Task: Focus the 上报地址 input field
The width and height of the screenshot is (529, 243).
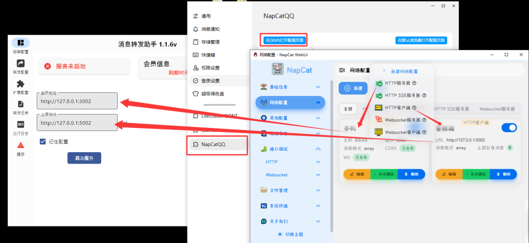Action: [x=77, y=123]
